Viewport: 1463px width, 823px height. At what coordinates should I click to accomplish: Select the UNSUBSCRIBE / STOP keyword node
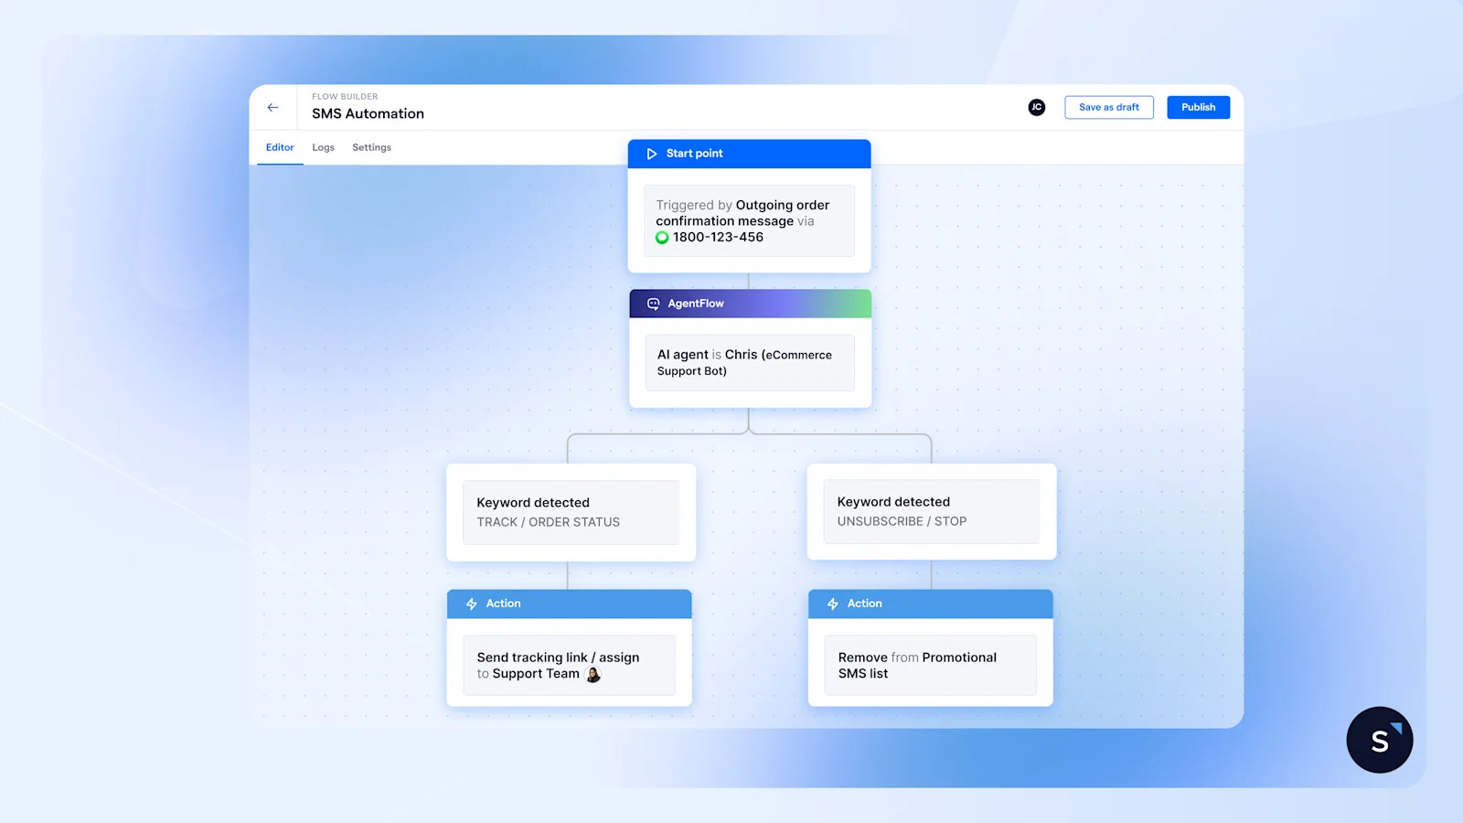tap(930, 511)
